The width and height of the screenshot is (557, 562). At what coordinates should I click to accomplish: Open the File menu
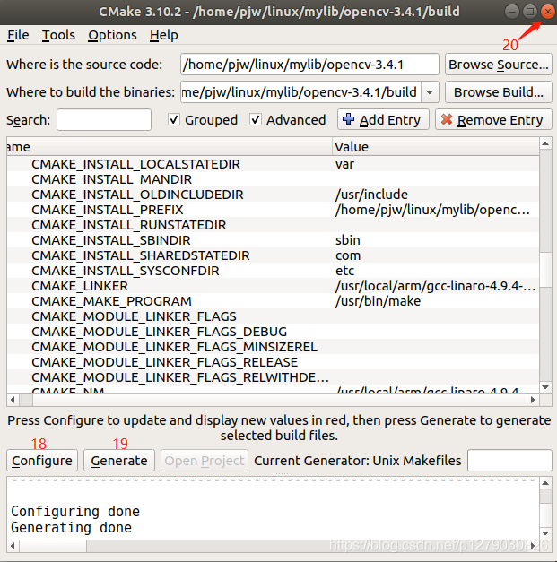[18, 35]
